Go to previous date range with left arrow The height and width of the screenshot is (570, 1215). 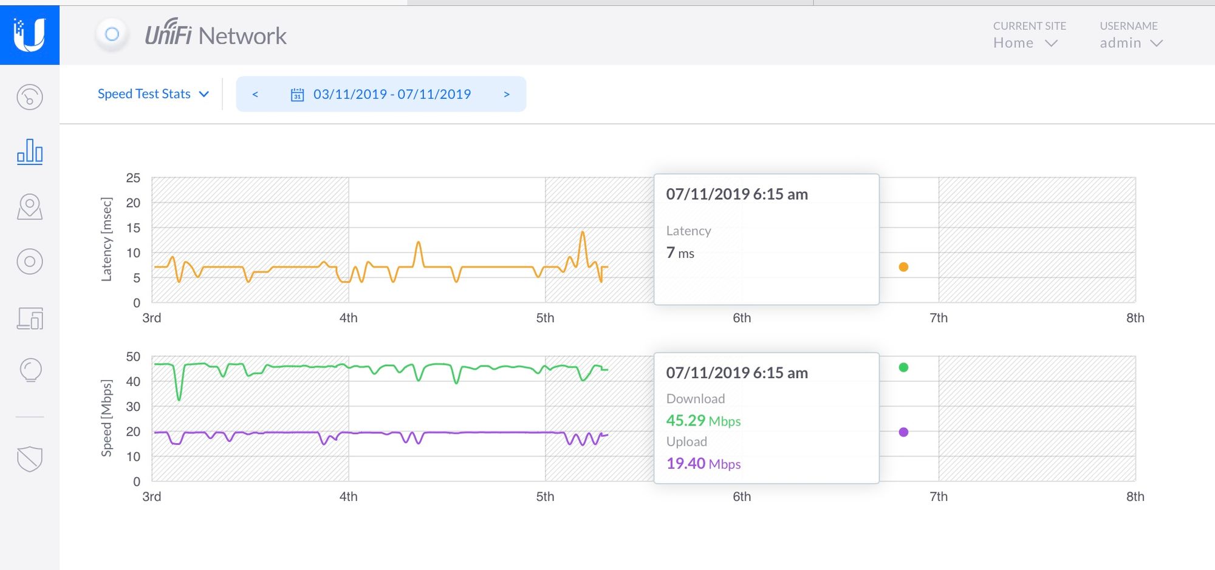coord(255,95)
